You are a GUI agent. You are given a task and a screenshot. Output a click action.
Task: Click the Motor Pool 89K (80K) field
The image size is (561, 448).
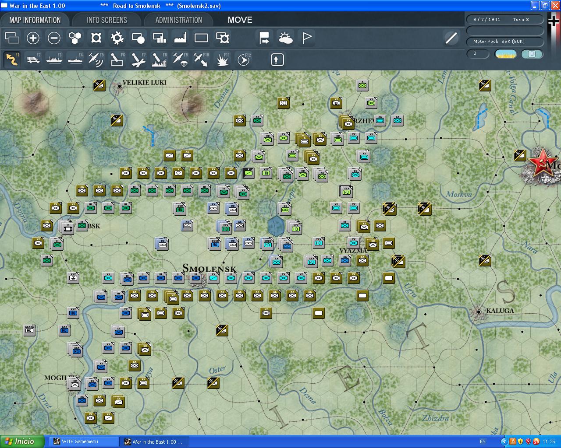coord(504,42)
